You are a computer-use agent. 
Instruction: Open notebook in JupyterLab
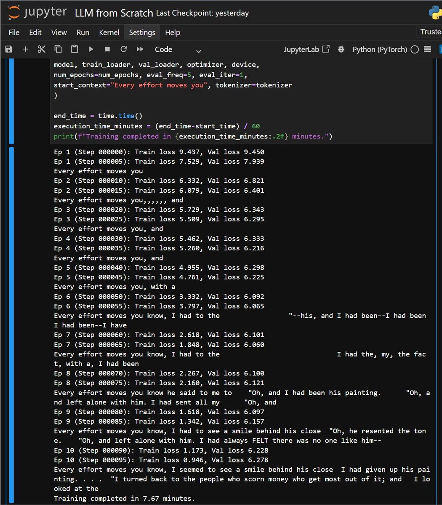(306, 49)
